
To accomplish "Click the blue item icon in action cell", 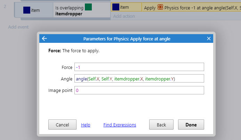I will pyautogui.click(x=116, y=7).
